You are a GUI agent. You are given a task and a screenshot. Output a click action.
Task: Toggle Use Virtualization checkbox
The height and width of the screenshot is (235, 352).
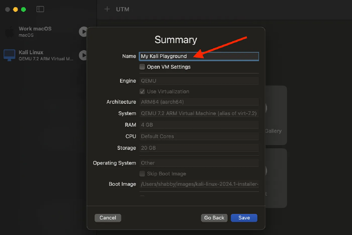tap(142, 92)
